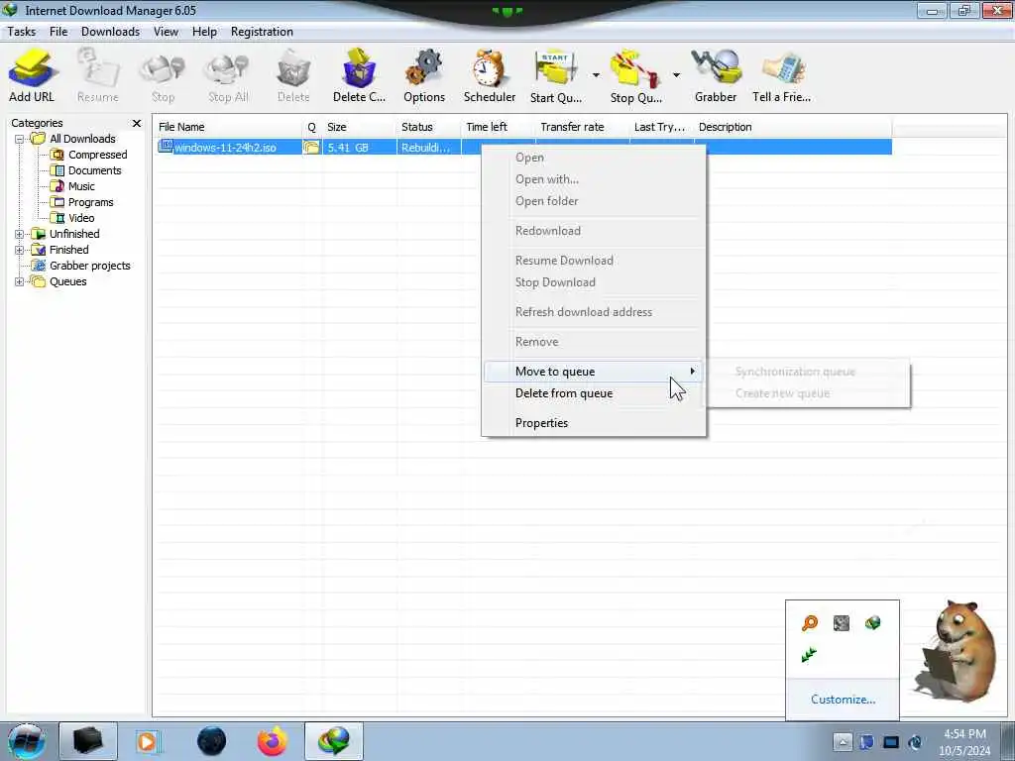Open the Registration menu
The image size is (1015, 761).
(262, 32)
